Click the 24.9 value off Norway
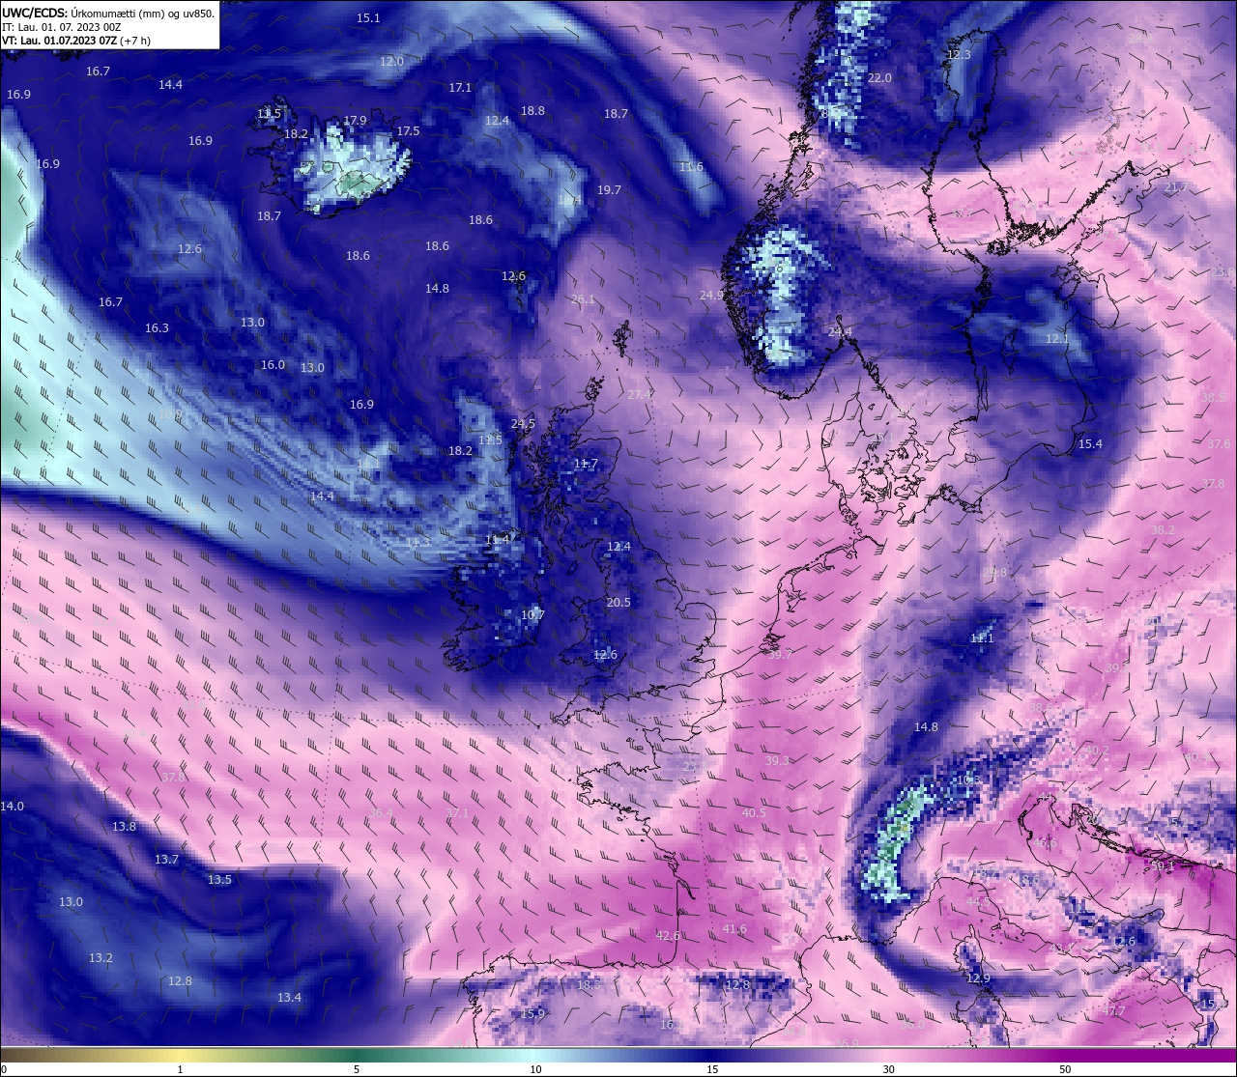 711,296
